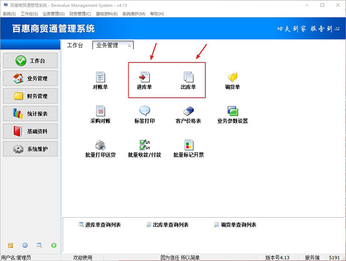346x261 pixels.
Task: Click status bar text 因为信任 所以简单
Action: (180, 258)
